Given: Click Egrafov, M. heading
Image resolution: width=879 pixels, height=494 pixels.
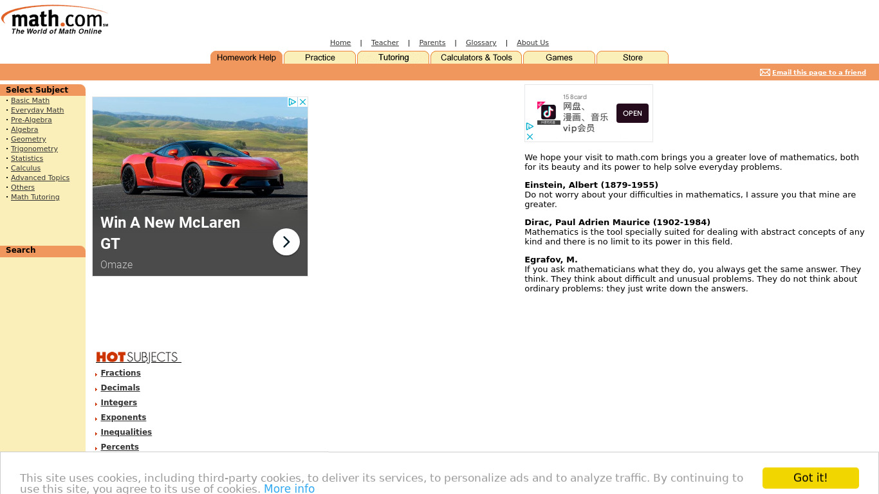Looking at the screenshot, I should [551, 260].
